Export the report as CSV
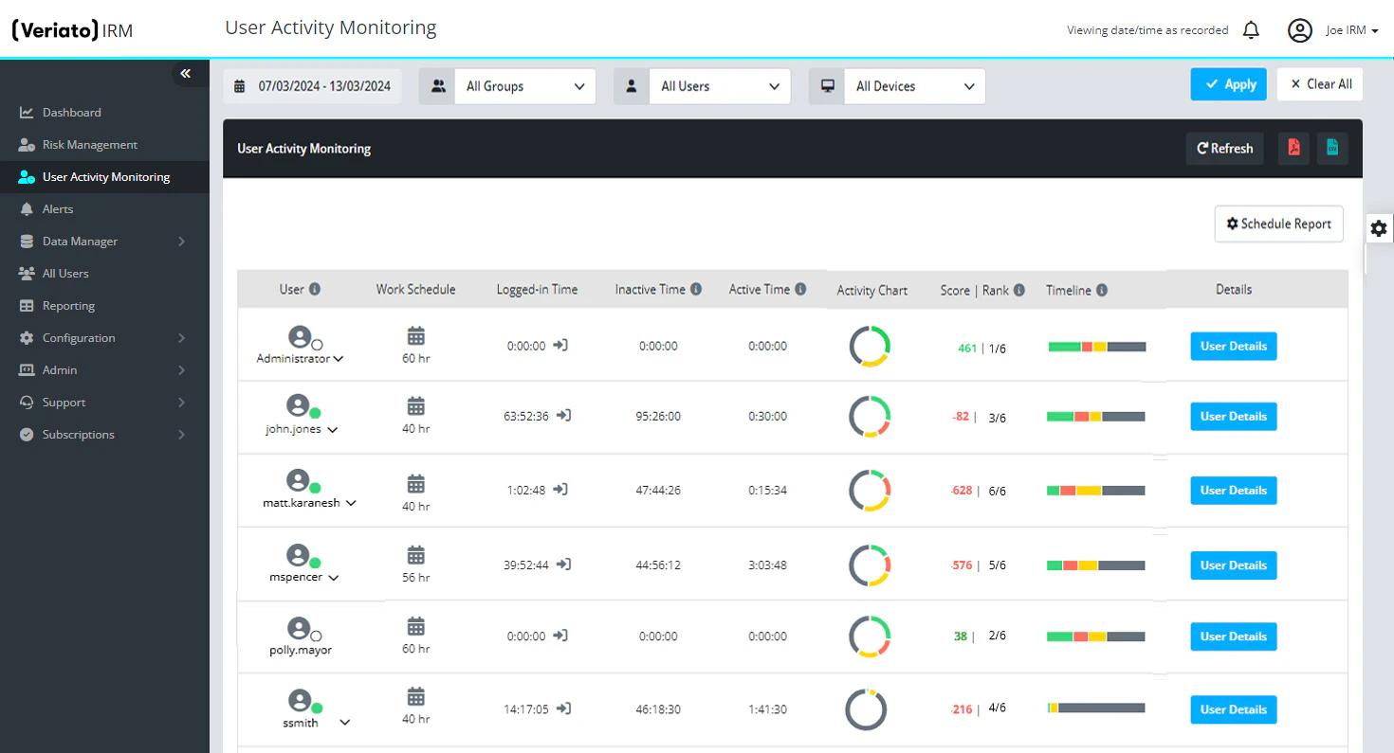 point(1332,148)
